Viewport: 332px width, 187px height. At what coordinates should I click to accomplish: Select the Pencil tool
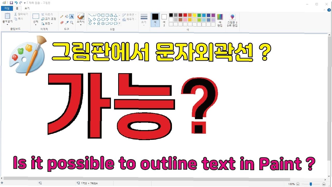(x=62, y=16)
